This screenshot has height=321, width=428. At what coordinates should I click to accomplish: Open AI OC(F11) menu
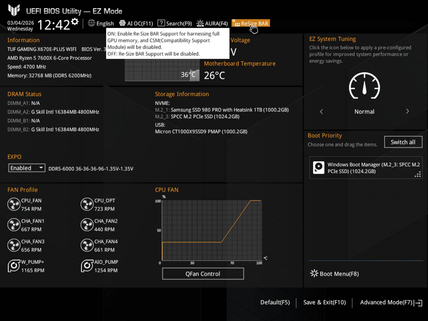(136, 23)
